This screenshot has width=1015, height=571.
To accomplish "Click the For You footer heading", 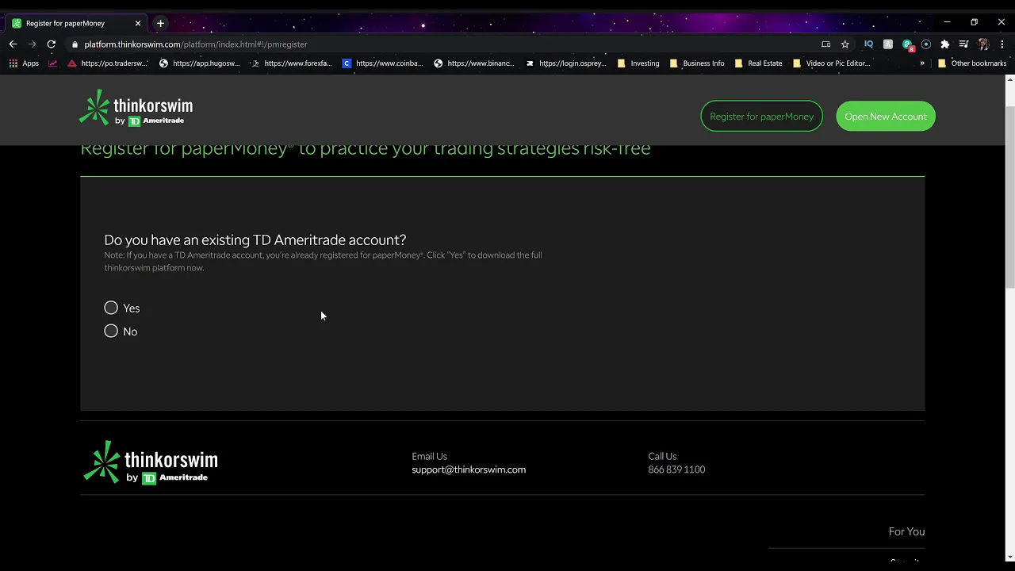I will point(906,531).
